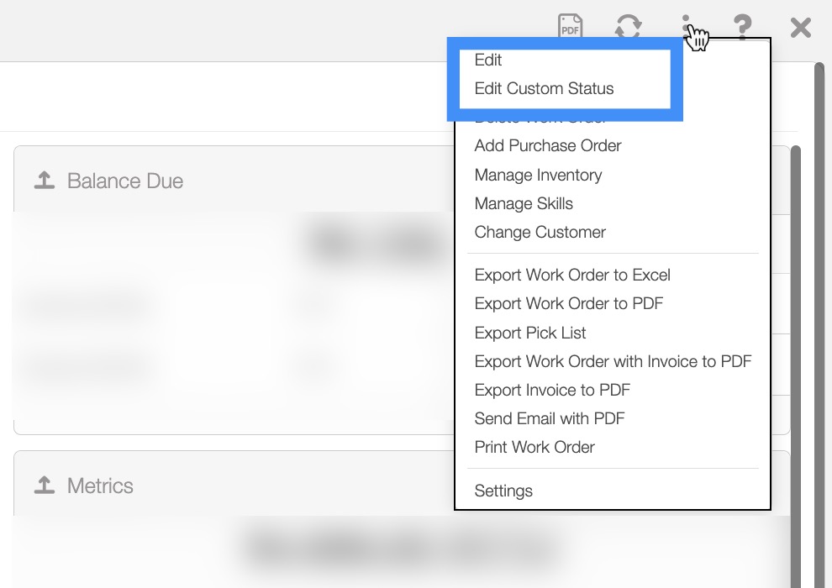Select Export Pick List
The height and width of the screenshot is (588, 832).
click(x=530, y=333)
